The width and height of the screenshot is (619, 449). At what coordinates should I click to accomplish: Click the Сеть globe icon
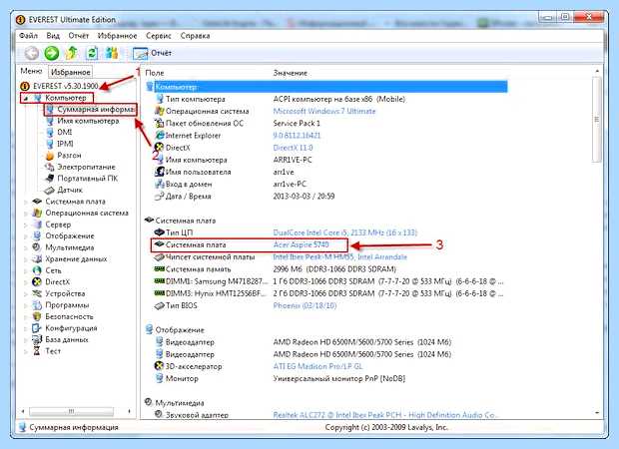click(37, 270)
